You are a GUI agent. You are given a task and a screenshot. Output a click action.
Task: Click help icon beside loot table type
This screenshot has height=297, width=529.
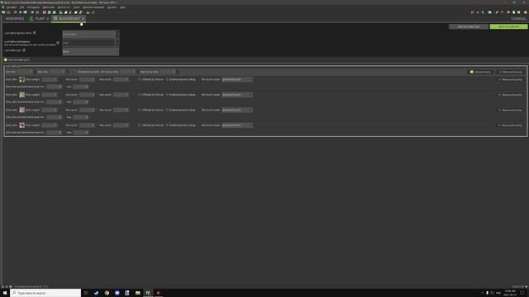[24, 50]
